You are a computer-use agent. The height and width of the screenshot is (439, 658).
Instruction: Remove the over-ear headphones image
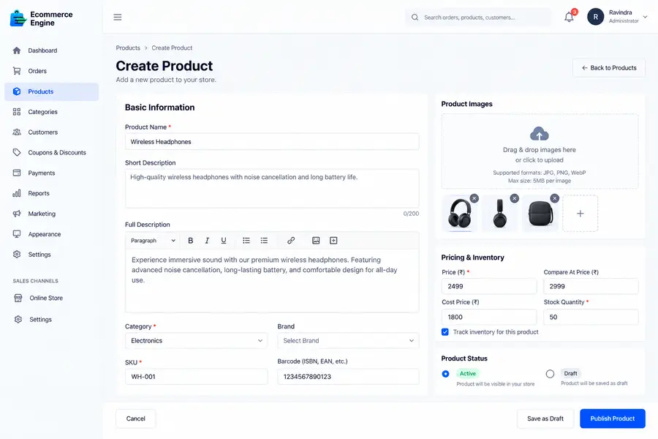pyautogui.click(x=474, y=198)
